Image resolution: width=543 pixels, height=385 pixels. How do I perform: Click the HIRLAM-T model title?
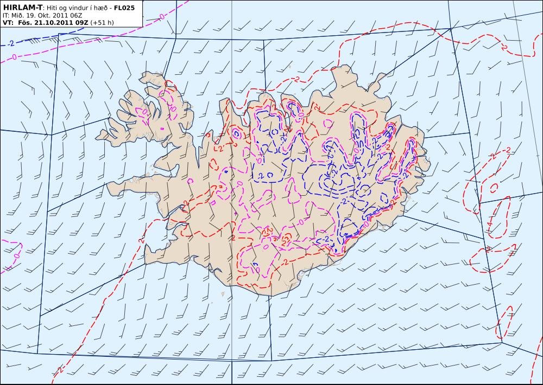click(x=22, y=8)
